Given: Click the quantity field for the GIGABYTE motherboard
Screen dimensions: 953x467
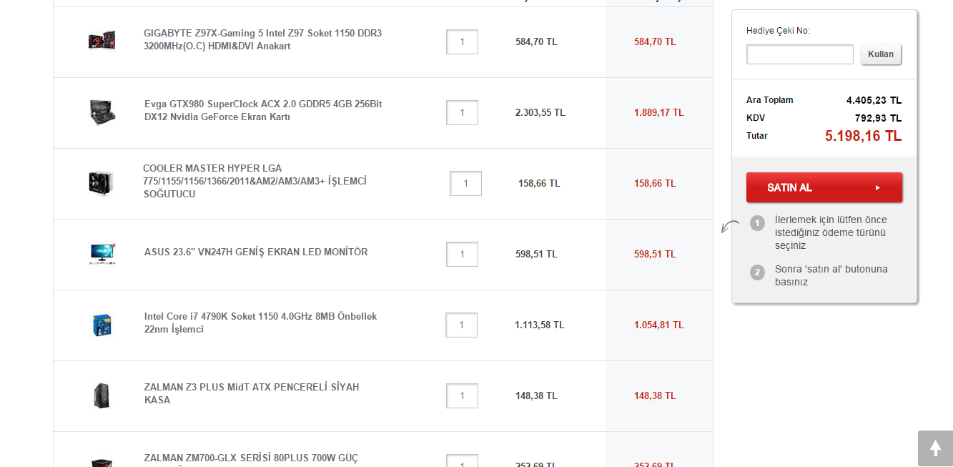Looking at the screenshot, I should [x=462, y=42].
